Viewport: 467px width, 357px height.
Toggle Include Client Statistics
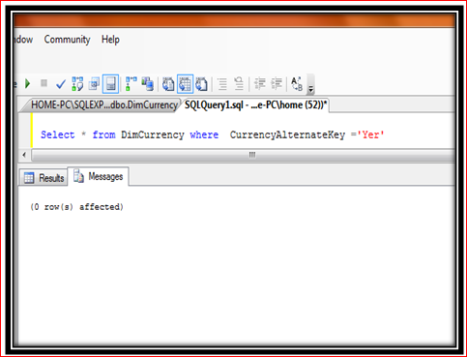tap(148, 84)
